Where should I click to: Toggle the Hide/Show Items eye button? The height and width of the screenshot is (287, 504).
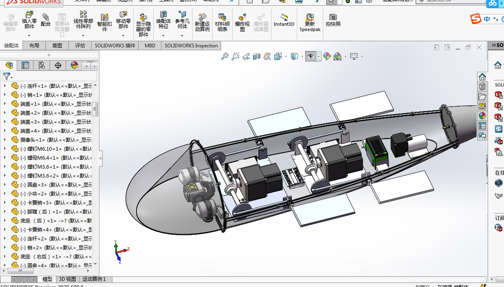coord(311,56)
